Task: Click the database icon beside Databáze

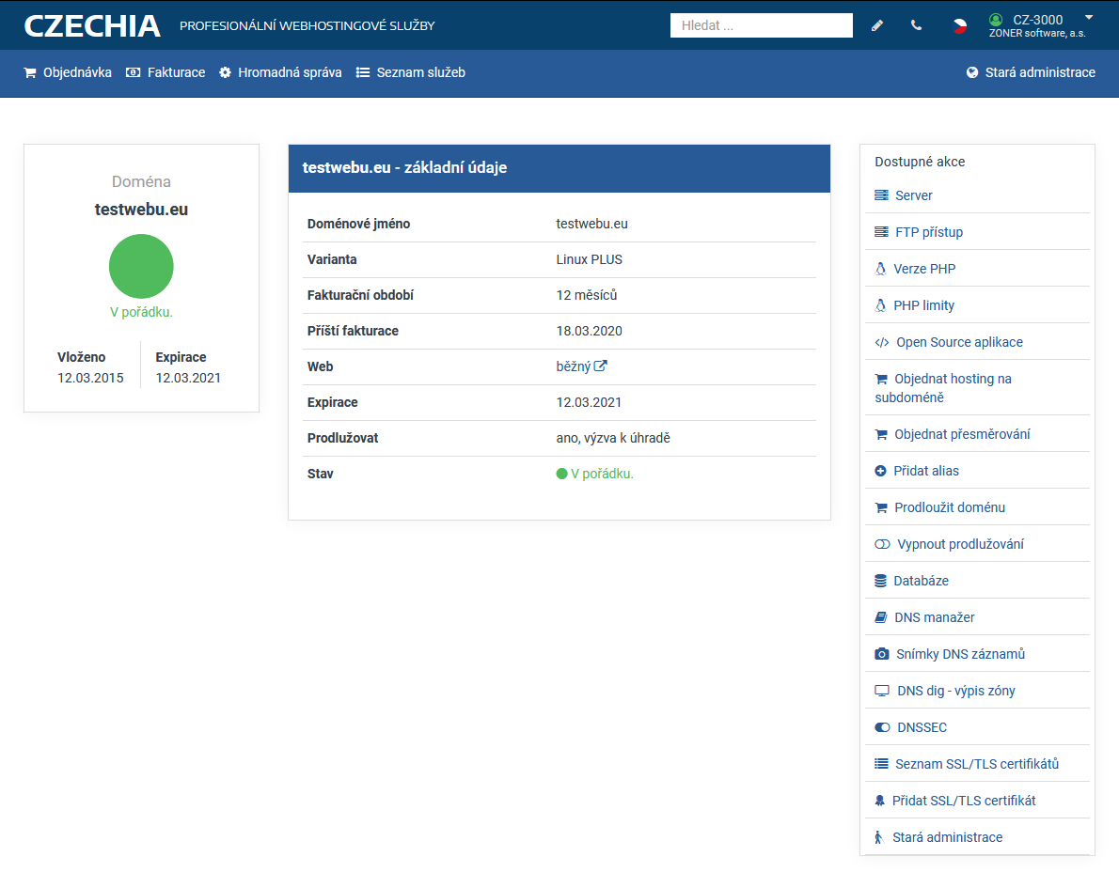Action: 881,581
